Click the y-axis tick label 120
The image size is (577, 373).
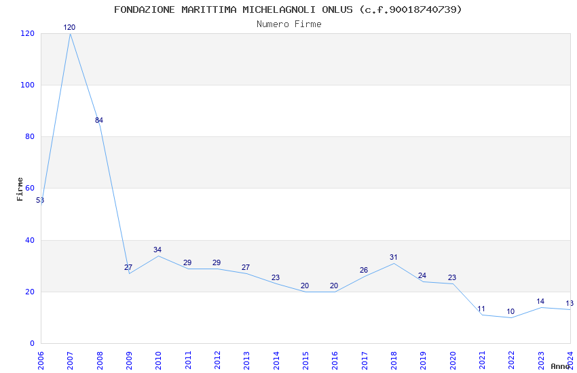coord(28,33)
